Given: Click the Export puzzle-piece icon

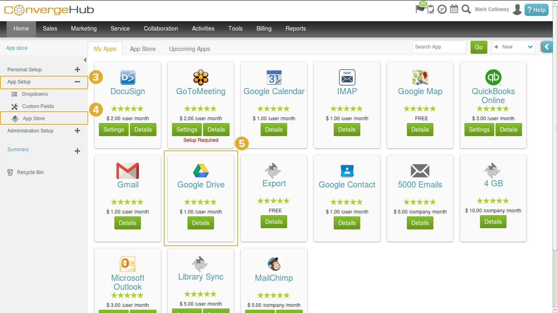Looking at the screenshot, I should click(x=272, y=170).
